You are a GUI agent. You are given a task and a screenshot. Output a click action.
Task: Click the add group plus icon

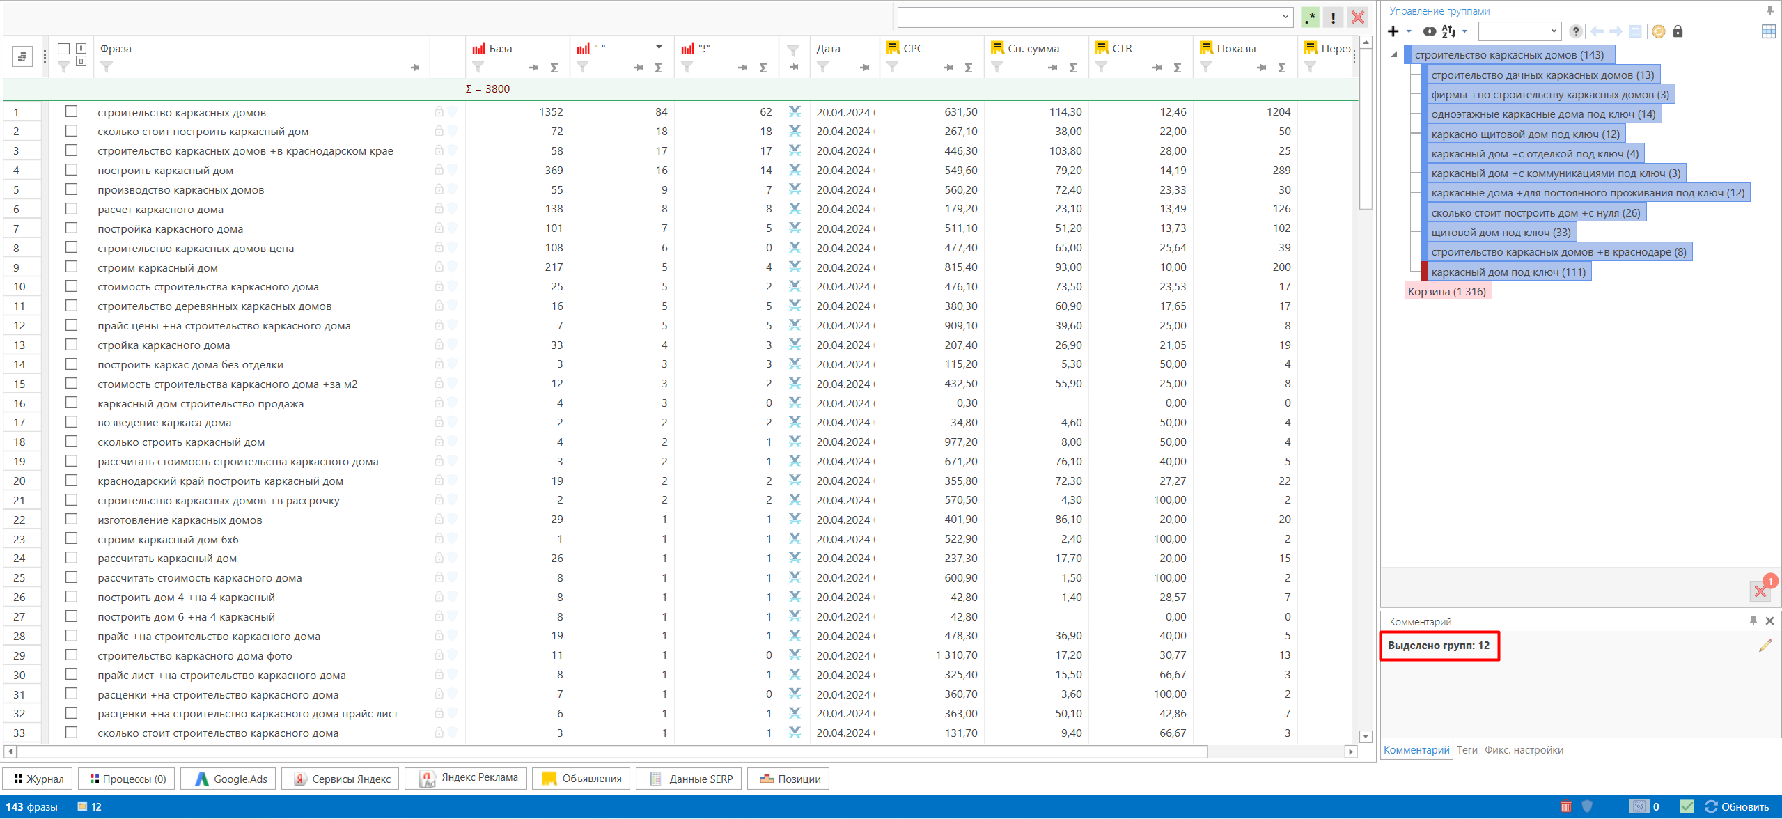(x=1393, y=31)
